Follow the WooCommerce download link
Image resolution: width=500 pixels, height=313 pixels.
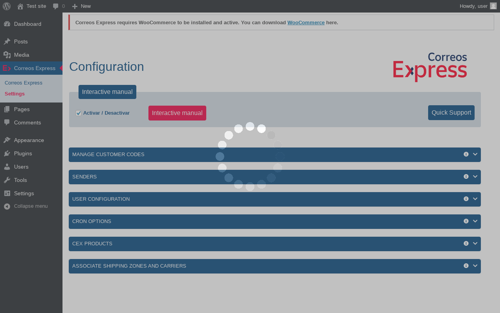[x=306, y=22]
